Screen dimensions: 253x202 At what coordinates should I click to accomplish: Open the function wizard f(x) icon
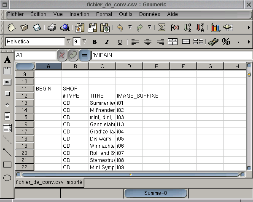[x=175, y=28]
